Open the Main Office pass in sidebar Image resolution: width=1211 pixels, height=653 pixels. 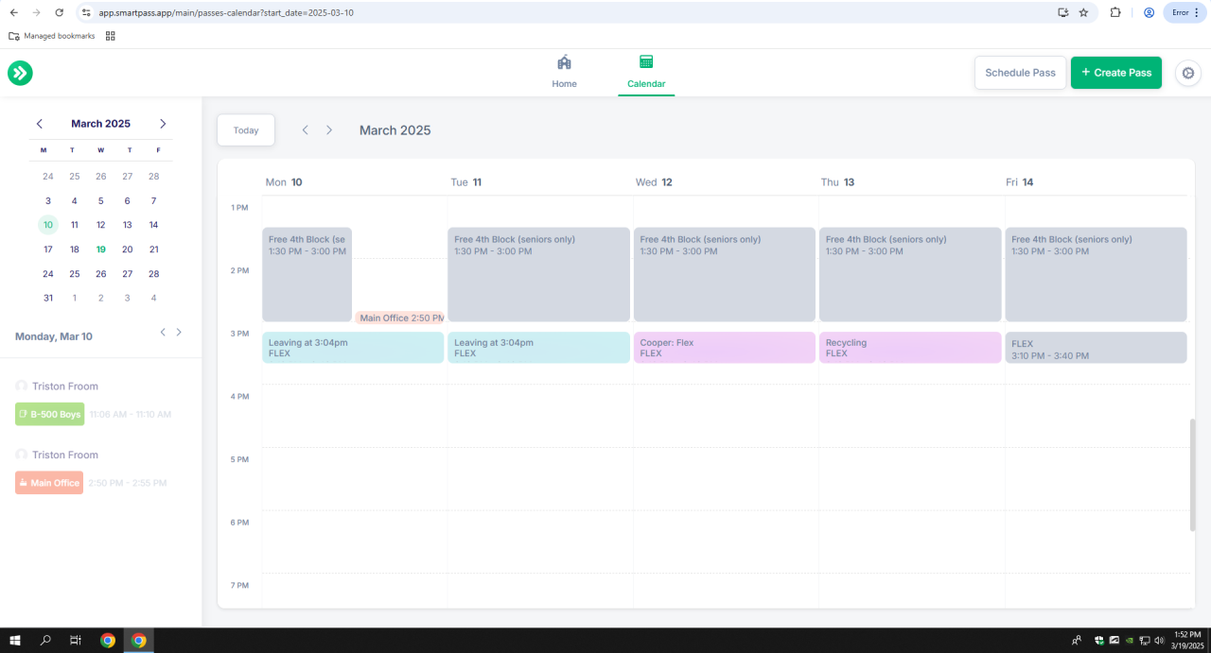coord(49,483)
